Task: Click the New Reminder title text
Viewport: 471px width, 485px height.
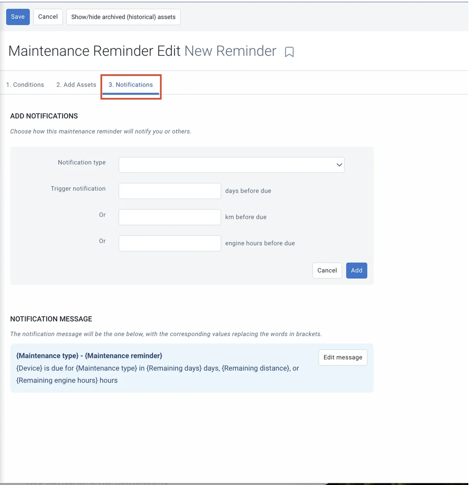Action: [x=230, y=51]
